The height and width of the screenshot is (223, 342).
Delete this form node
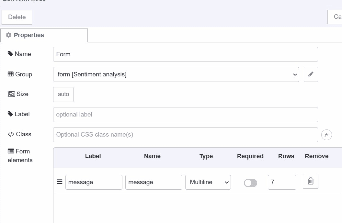point(17,17)
